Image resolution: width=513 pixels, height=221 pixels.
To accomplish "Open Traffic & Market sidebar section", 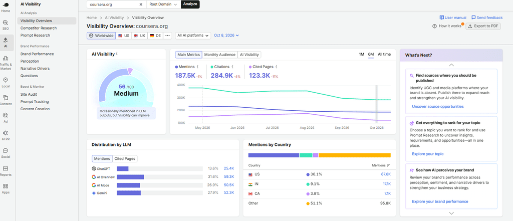I will pos(6,63).
